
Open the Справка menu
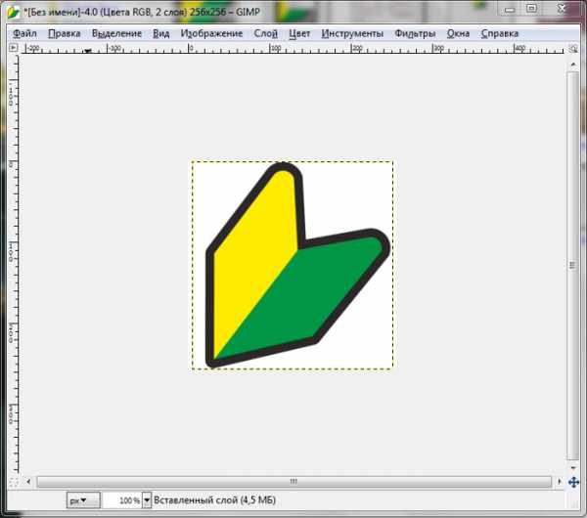tap(500, 33)
